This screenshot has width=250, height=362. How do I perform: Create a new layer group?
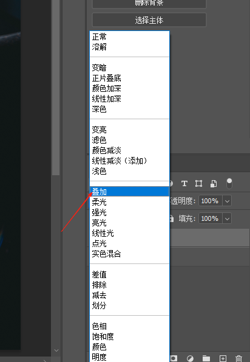click(206, 358)
